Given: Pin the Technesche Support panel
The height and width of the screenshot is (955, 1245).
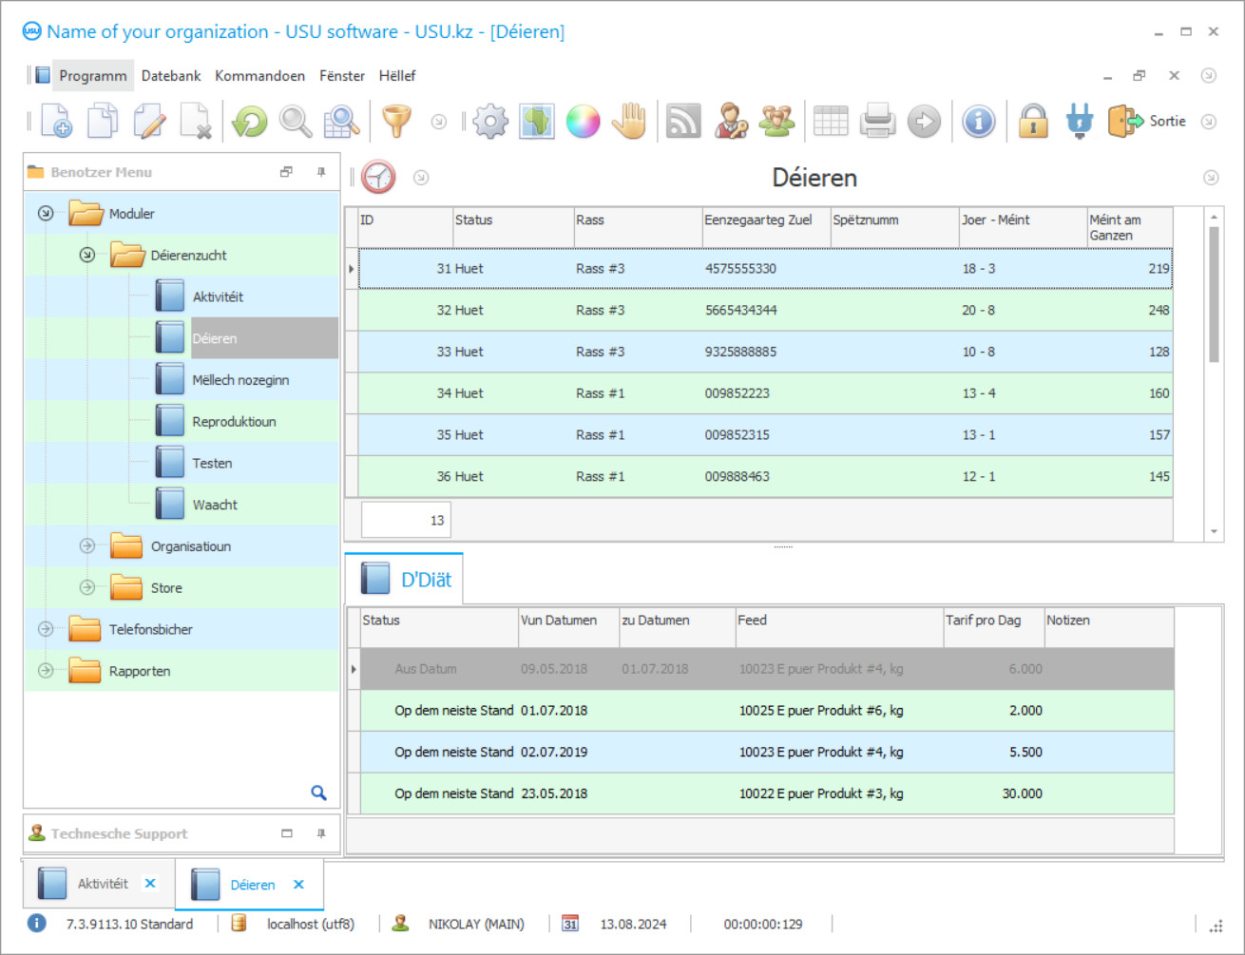Looking at the screenshot, I should click(x=321, y=833).
